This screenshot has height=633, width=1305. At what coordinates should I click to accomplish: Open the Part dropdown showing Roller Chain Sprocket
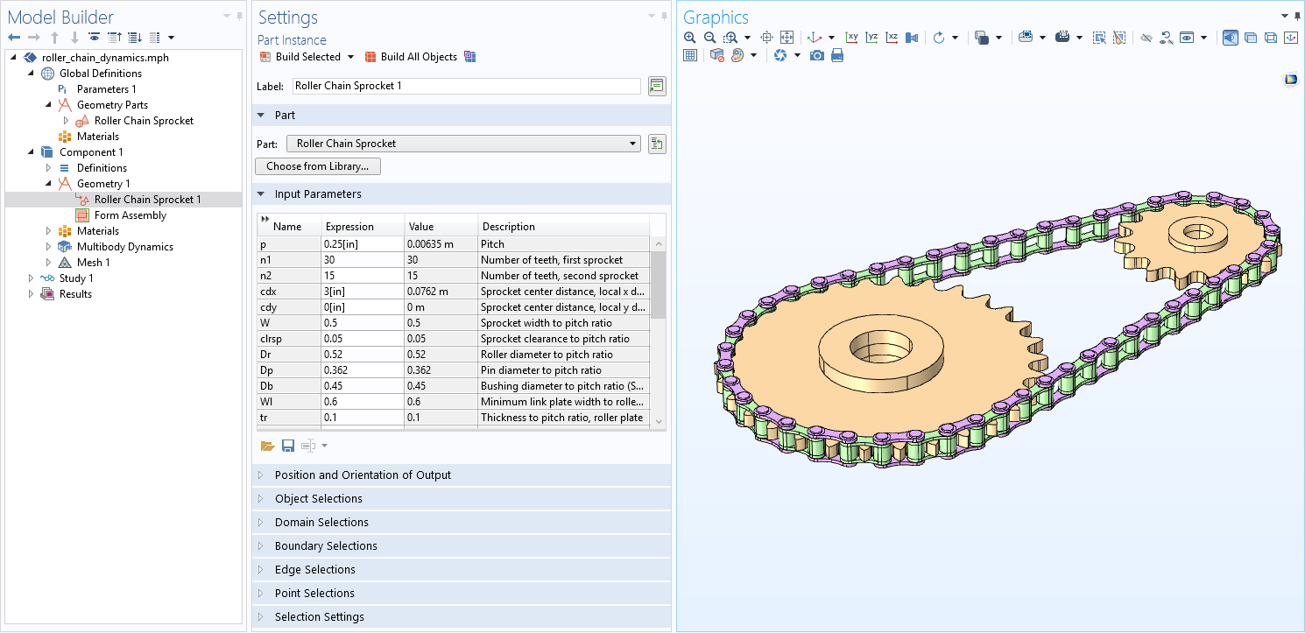coord(463,144)
